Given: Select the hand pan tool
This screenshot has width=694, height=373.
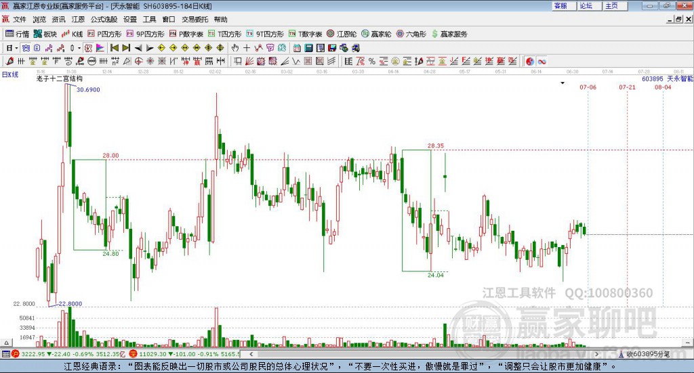Looking at the screenshot, I should (x=234, y=48).
